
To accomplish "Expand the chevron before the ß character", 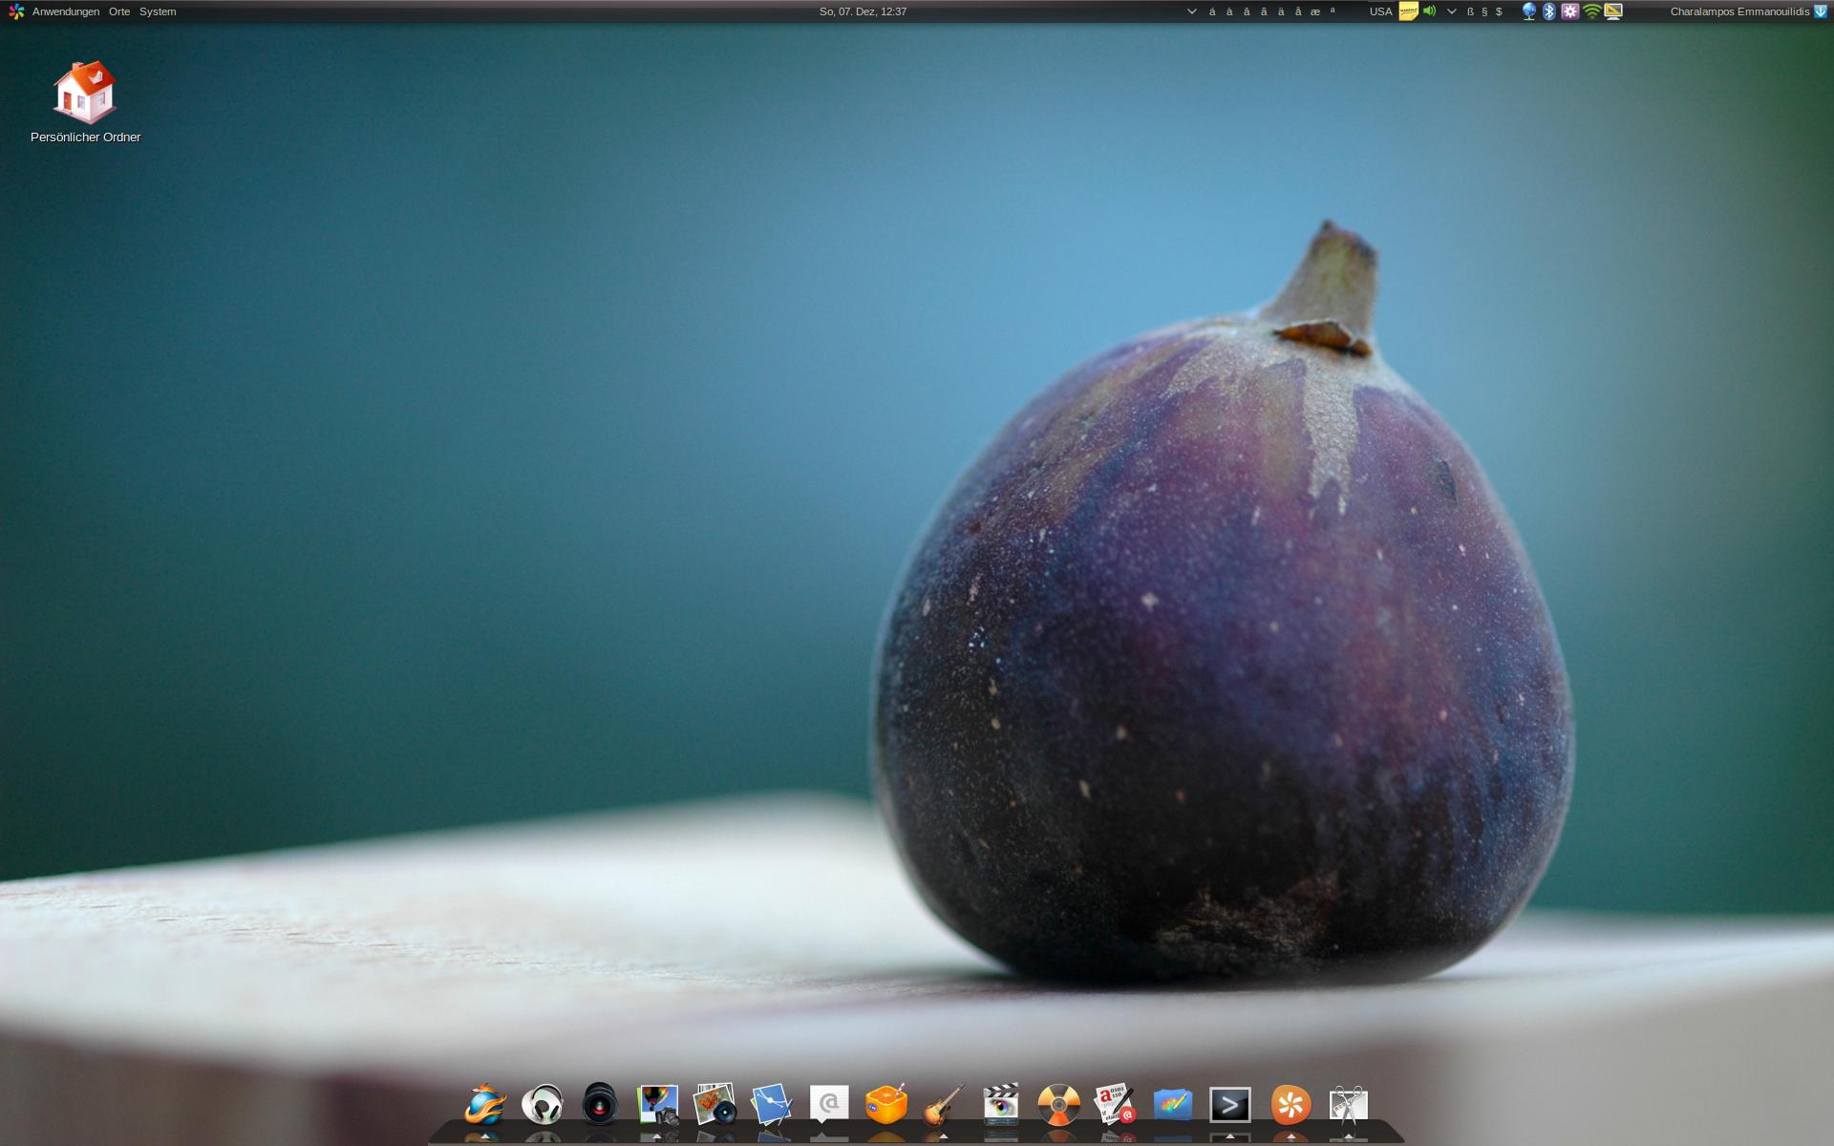I will [x=1452, y=11].
